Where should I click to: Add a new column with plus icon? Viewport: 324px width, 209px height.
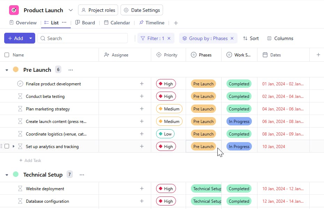(x=318, y=55)
